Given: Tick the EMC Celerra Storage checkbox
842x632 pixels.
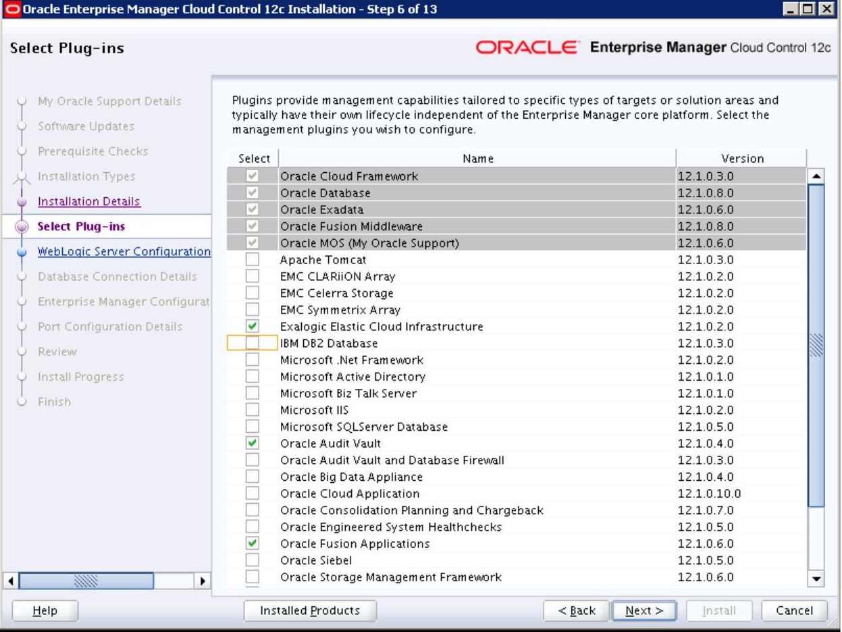Looking at the screenshot, I should click(x=252, y=293).
